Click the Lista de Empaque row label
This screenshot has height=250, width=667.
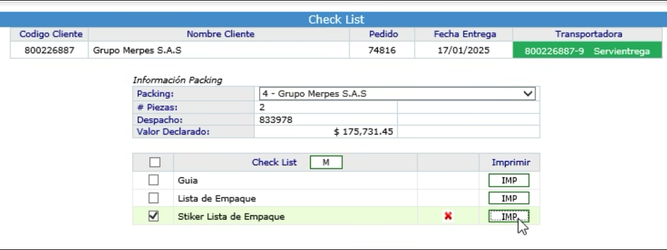(216, 198)
